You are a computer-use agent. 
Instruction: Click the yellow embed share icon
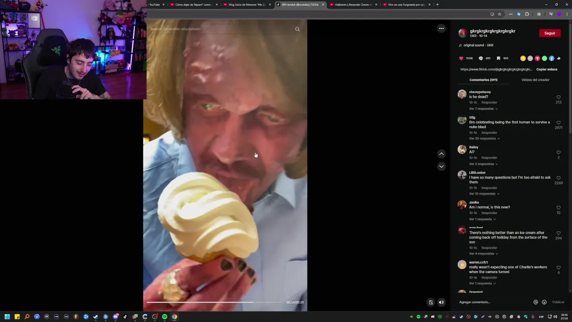(x=523, y=58)
